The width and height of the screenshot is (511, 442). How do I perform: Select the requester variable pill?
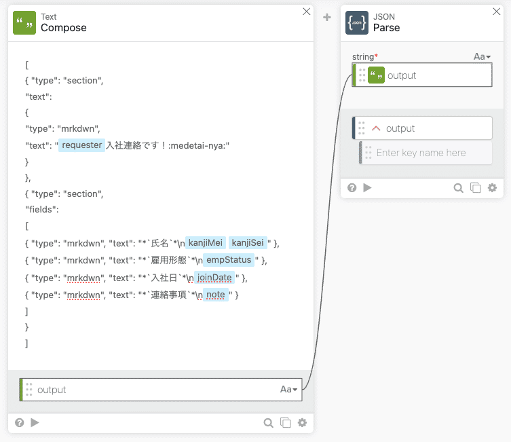[82, 145]
